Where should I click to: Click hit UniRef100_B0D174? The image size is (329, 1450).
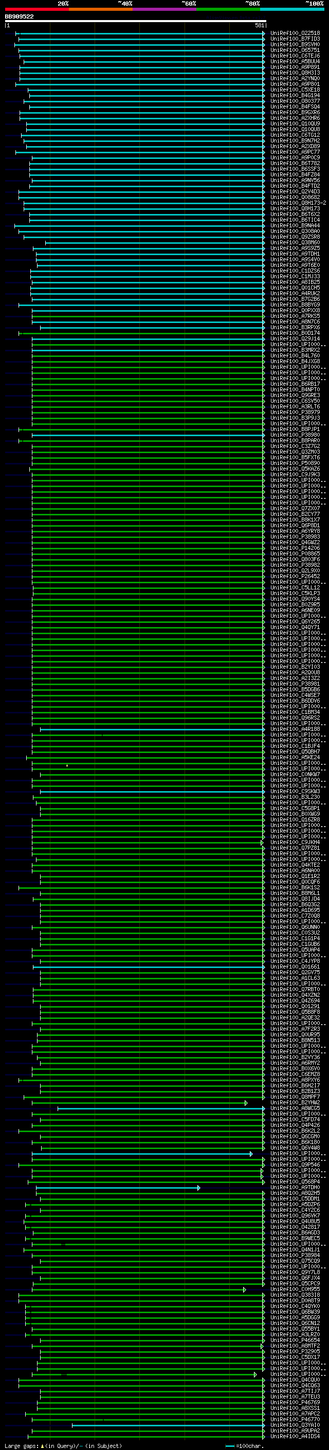295,333
